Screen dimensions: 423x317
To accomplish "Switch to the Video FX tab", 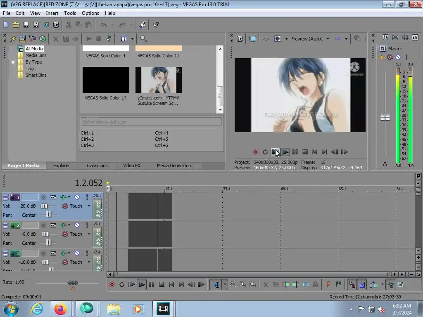I will click(x=132, y=166).
